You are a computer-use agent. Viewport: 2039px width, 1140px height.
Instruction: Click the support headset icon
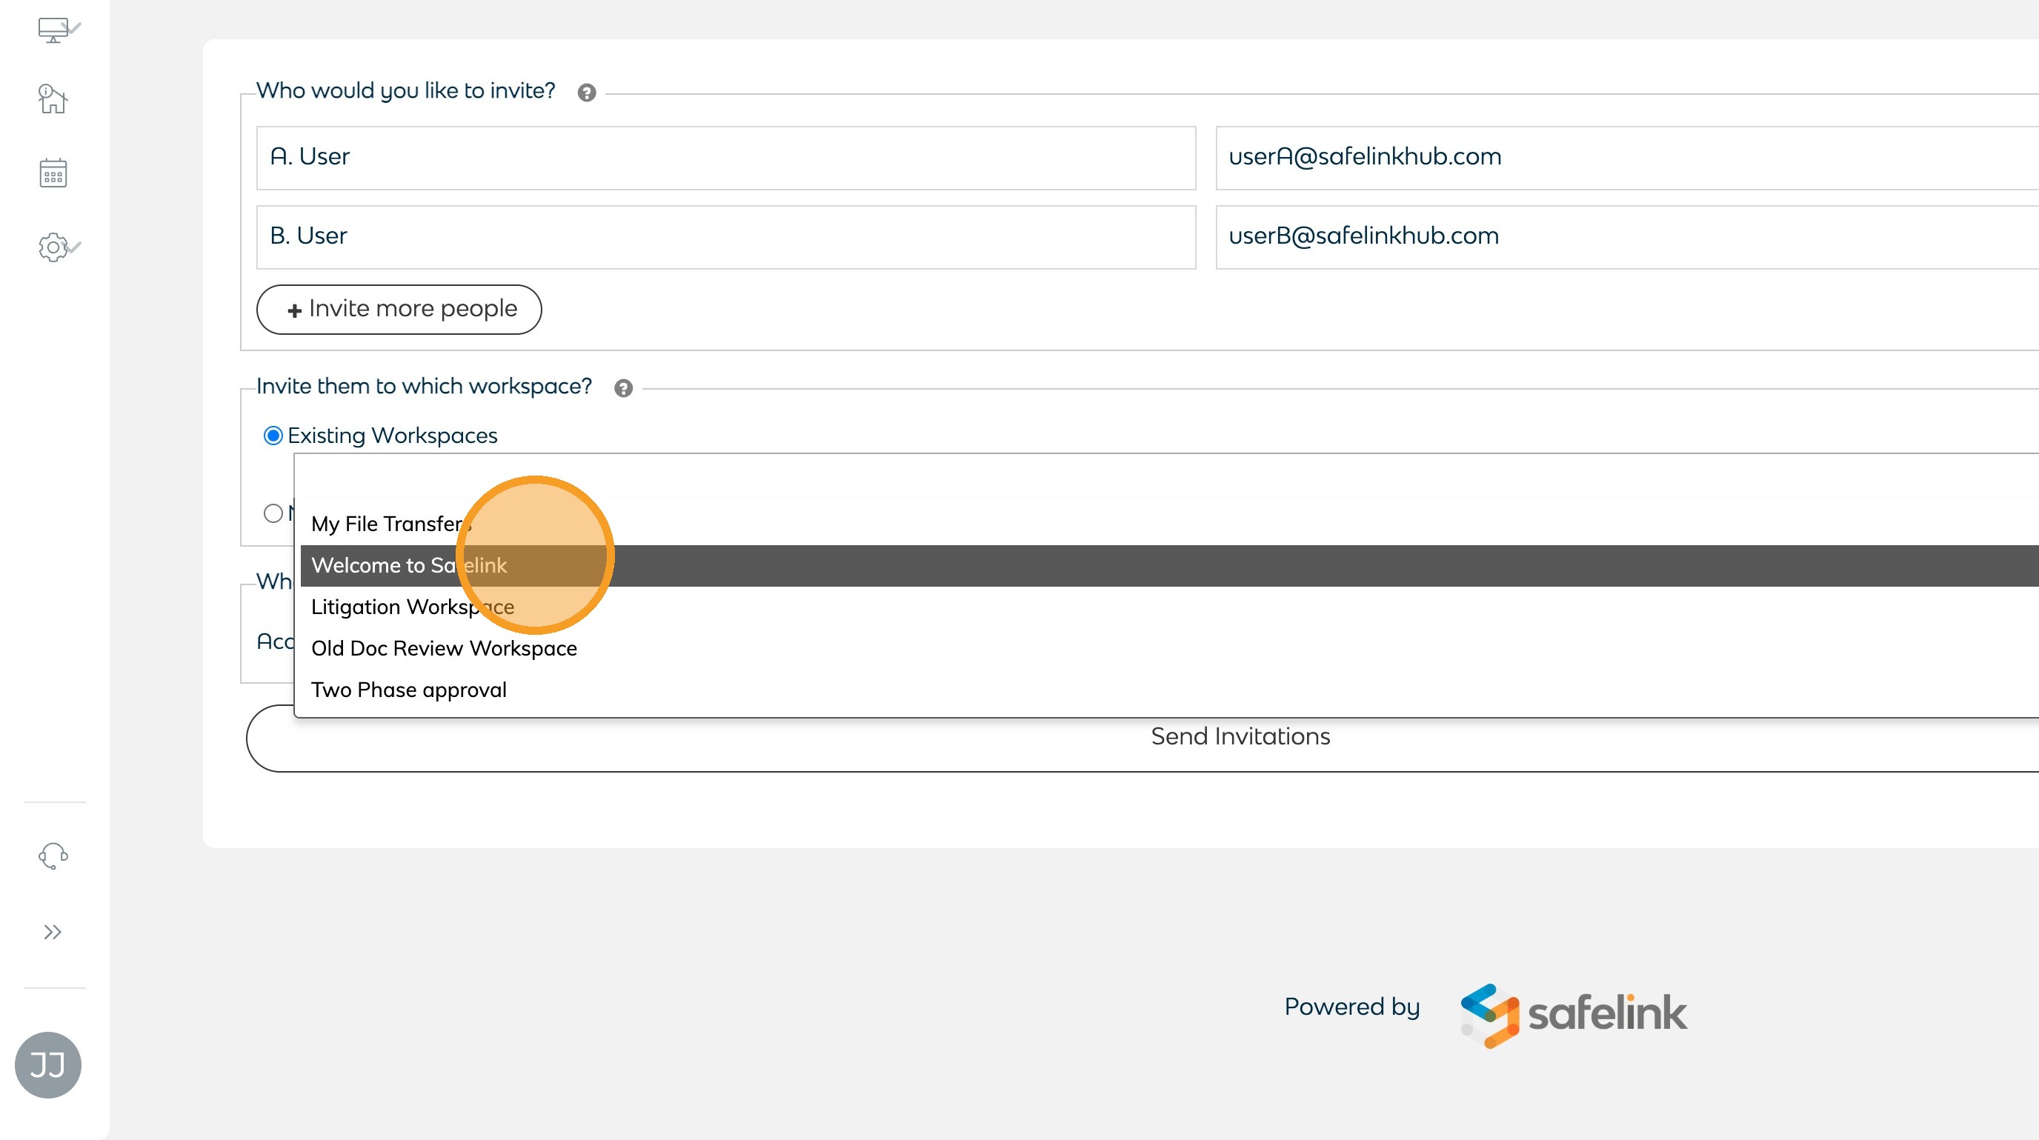tap(53, 856)
